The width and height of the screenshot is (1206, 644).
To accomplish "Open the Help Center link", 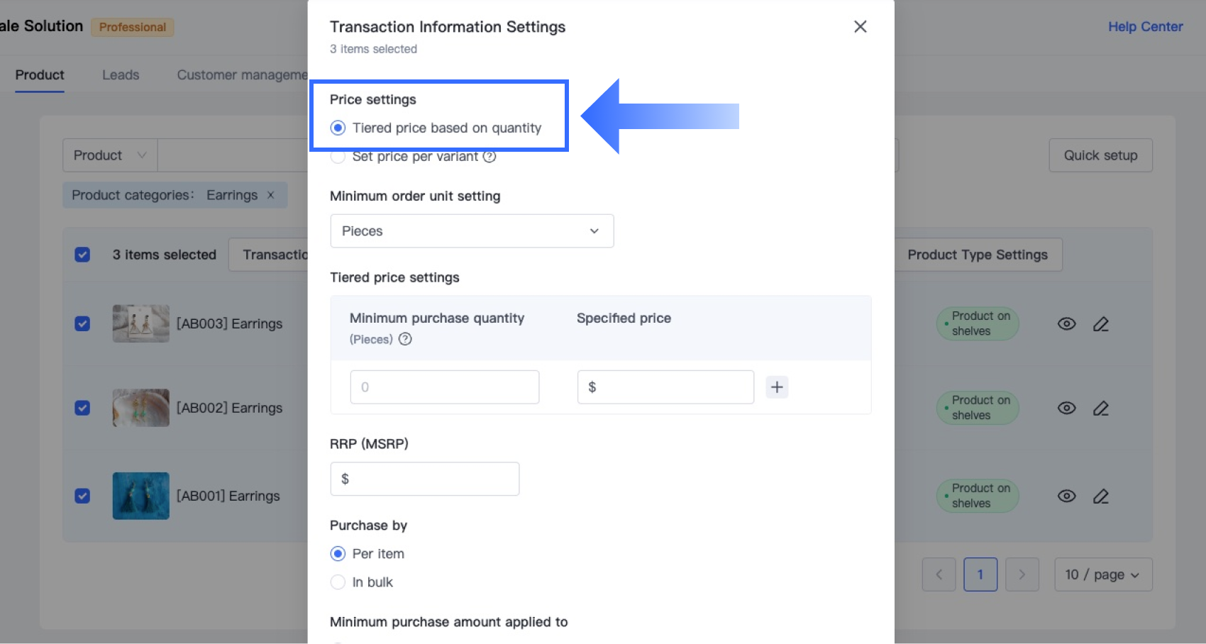I will tap(1145, 27).
